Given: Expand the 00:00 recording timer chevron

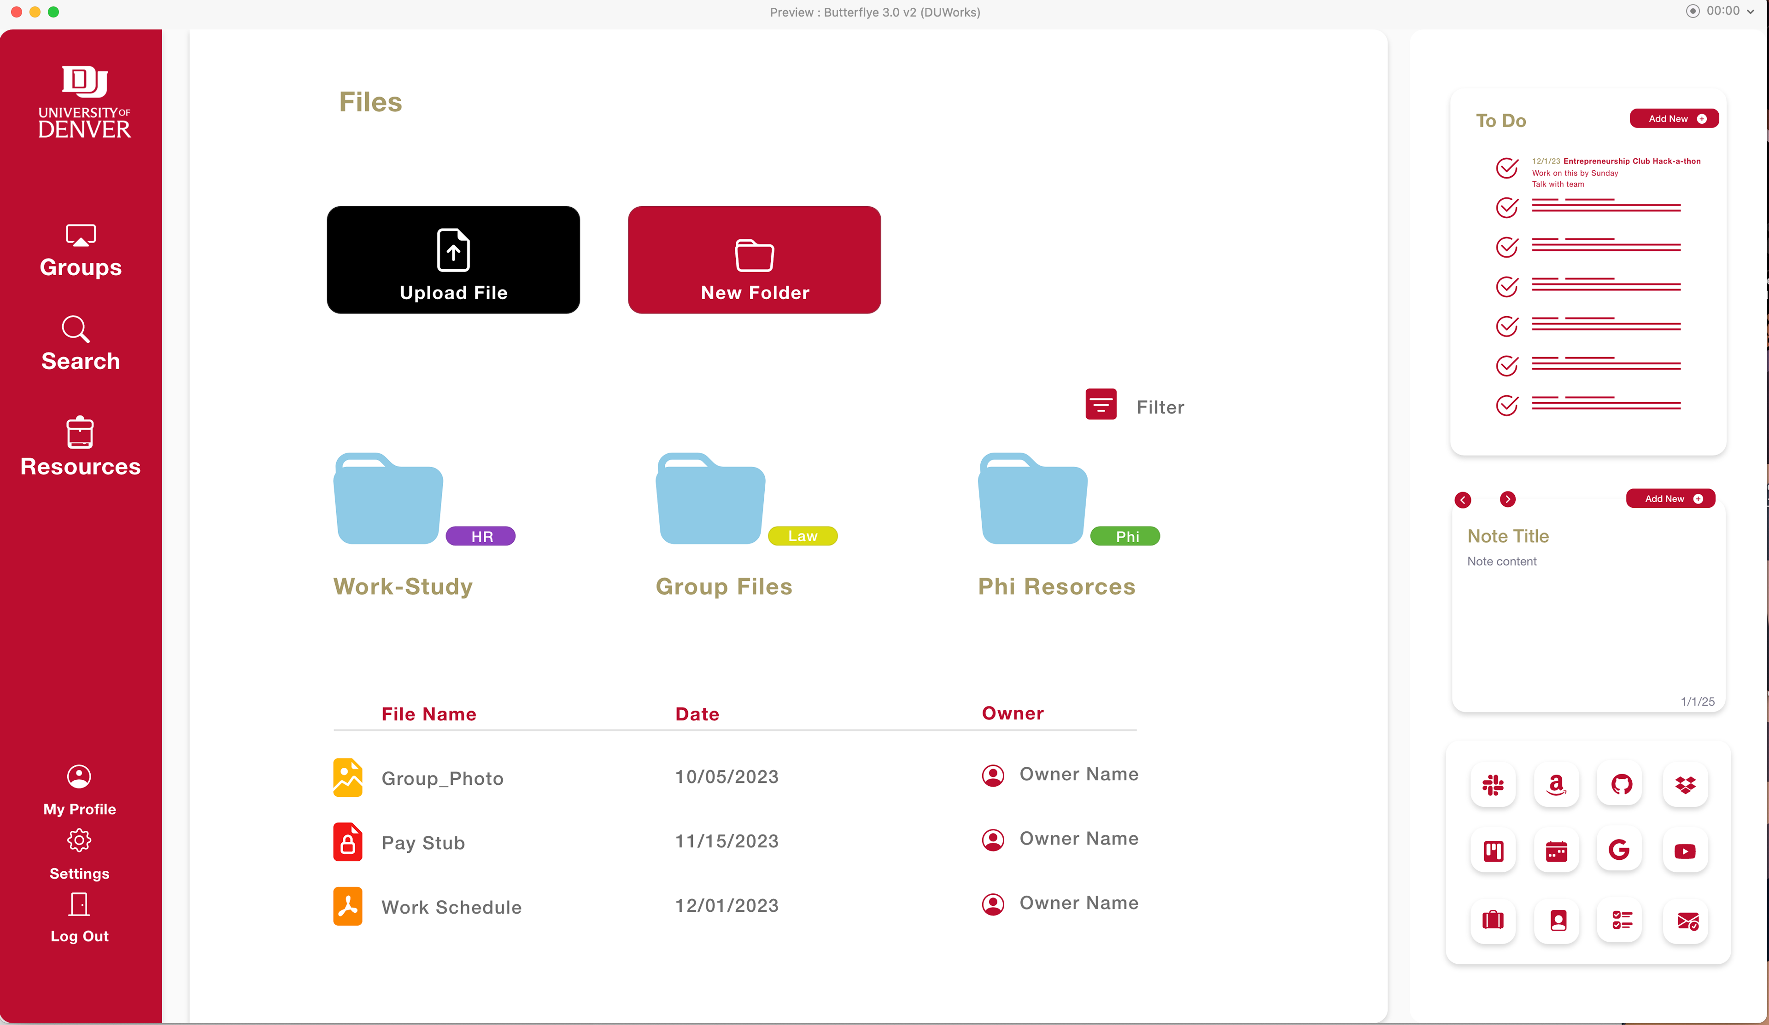Looking at the screenshot, I should [1750, 11].
